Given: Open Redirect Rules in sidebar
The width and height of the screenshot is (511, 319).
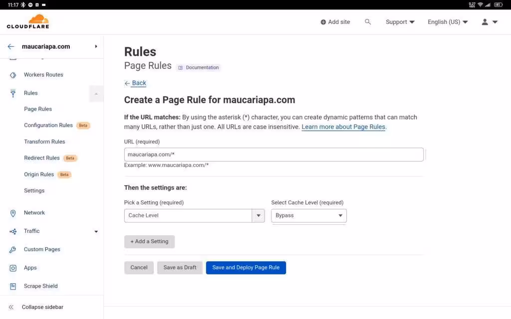Looking at the screenshot, I should click(42, 158).
